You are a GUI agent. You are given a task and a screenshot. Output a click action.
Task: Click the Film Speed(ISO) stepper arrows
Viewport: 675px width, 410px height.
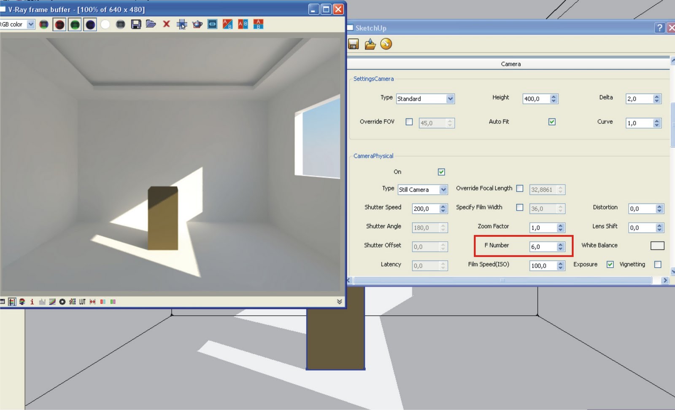tap(560, 266)
